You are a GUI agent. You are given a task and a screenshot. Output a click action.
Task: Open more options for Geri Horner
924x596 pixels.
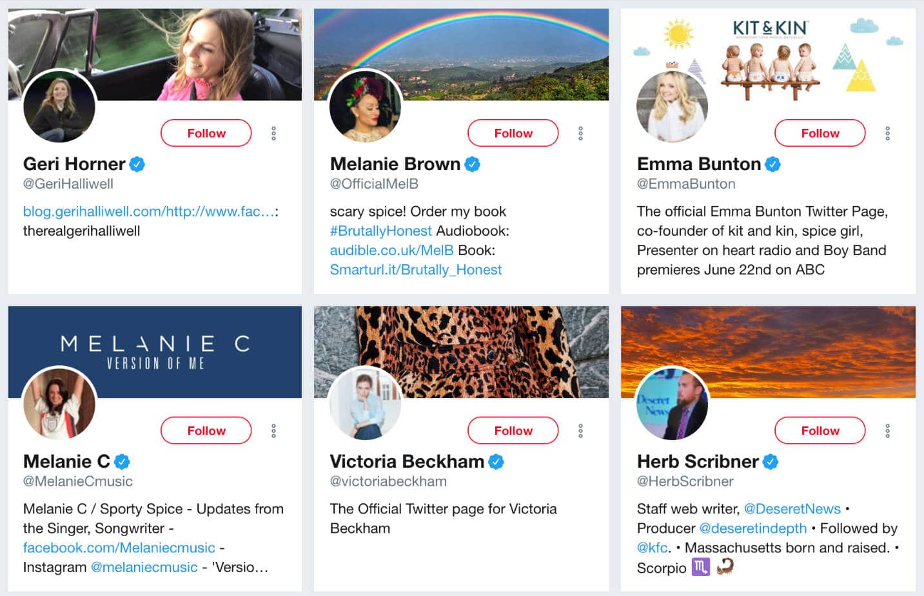pos(273,133)
